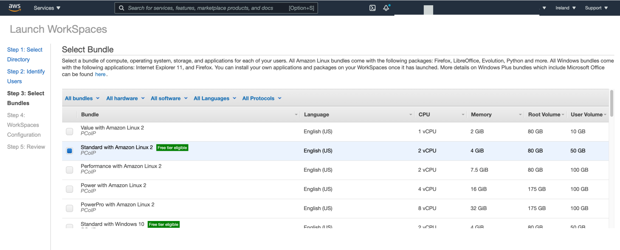
Task: Expand the Support menu
Action: pyautogui.click(x=596, y=8)
